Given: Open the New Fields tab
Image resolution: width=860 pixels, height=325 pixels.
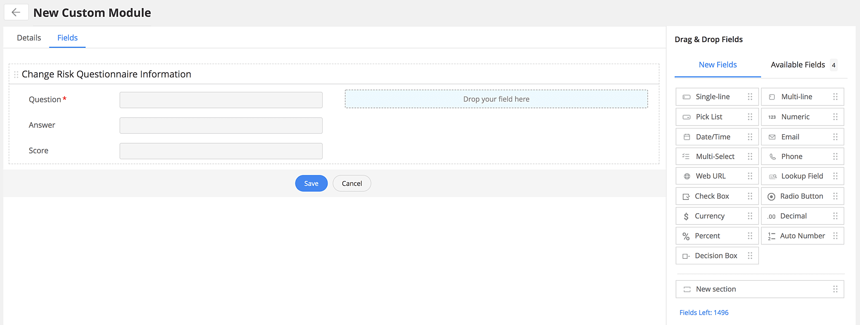Looking at the screenshot, I should tap(718, 65).
